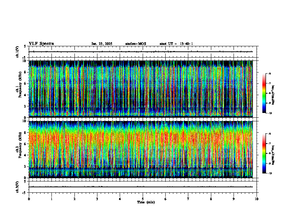Click the "-9" label on ch.1 color bar
Screen dimensions: 289x223
point(269,103)
